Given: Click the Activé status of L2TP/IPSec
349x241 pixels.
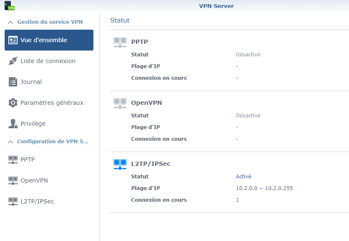Looking at the screenshot, I should (243, 177).
